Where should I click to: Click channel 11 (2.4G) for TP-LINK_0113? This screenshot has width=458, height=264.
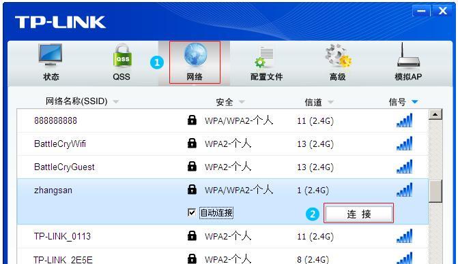[315, 237]
